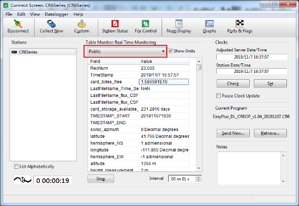Screen dimensions: 299x206
Task: Increase the Interval stepper value
Action: pyautogui.click(x=198, y=177)
